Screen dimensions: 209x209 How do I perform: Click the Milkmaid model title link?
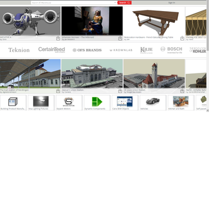[x=78, y=37]
